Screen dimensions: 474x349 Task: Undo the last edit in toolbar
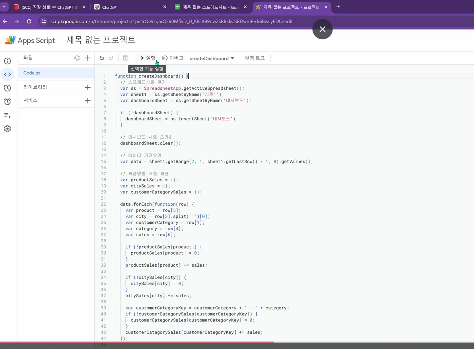(102, 58)
